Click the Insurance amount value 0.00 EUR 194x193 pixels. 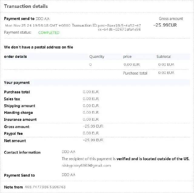[x=91, y=119]
